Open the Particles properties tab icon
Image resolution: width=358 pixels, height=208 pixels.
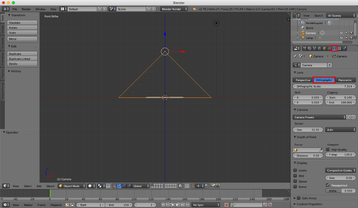[x=344, y=48]
